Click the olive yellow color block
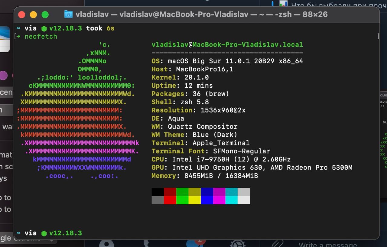Viewport: 387px width, 247px height. pos(195,192)
